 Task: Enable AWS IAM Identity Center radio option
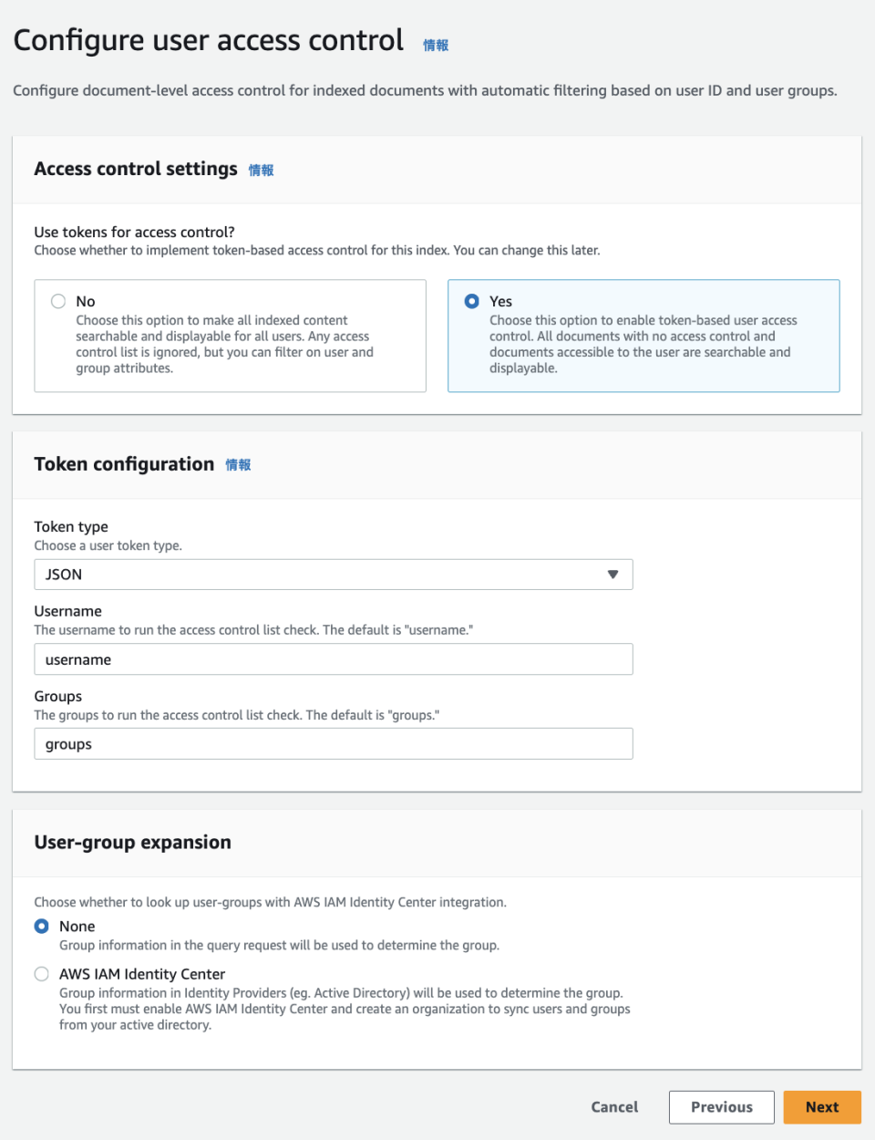click(x=42, y=974)
